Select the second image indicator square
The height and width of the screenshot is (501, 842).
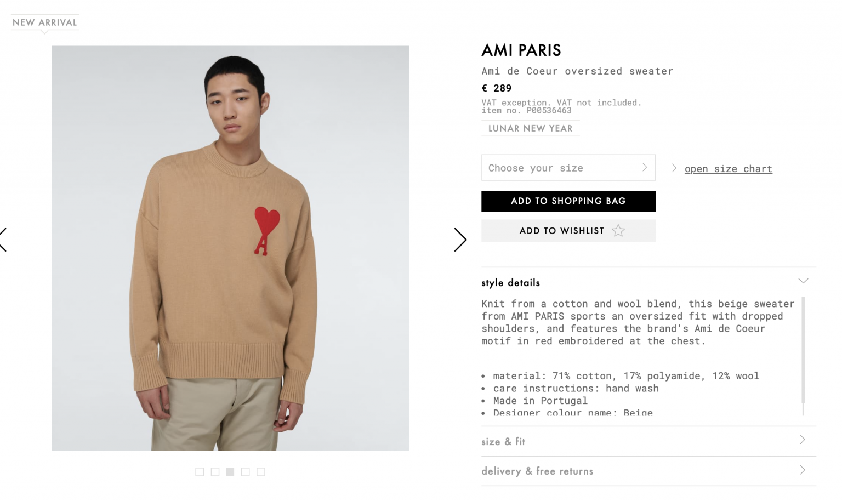(x=215, y=472)
